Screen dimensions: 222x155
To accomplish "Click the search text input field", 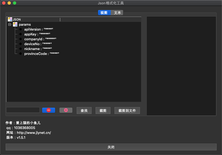I will pos(23,110).
